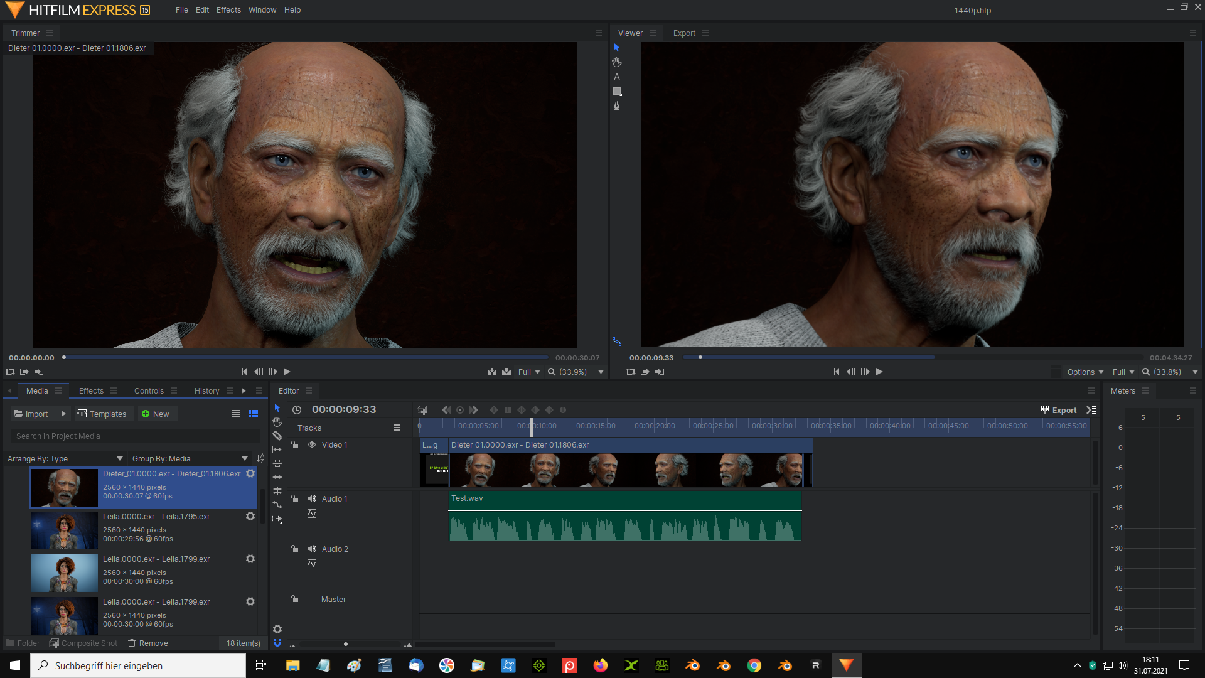Click the Import button
The width and height of the screenshot is (1205, 678).
31,414
